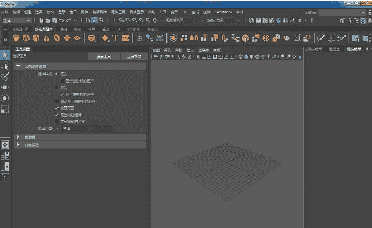Select the arrow Select tool in toolbox

5,55
